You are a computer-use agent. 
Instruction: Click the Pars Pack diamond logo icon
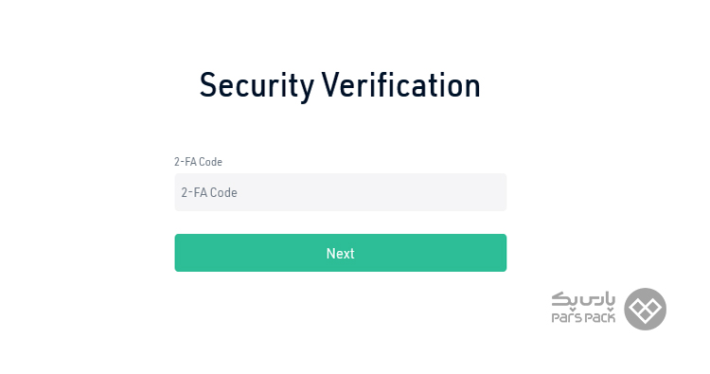click(x=645, y=309)
